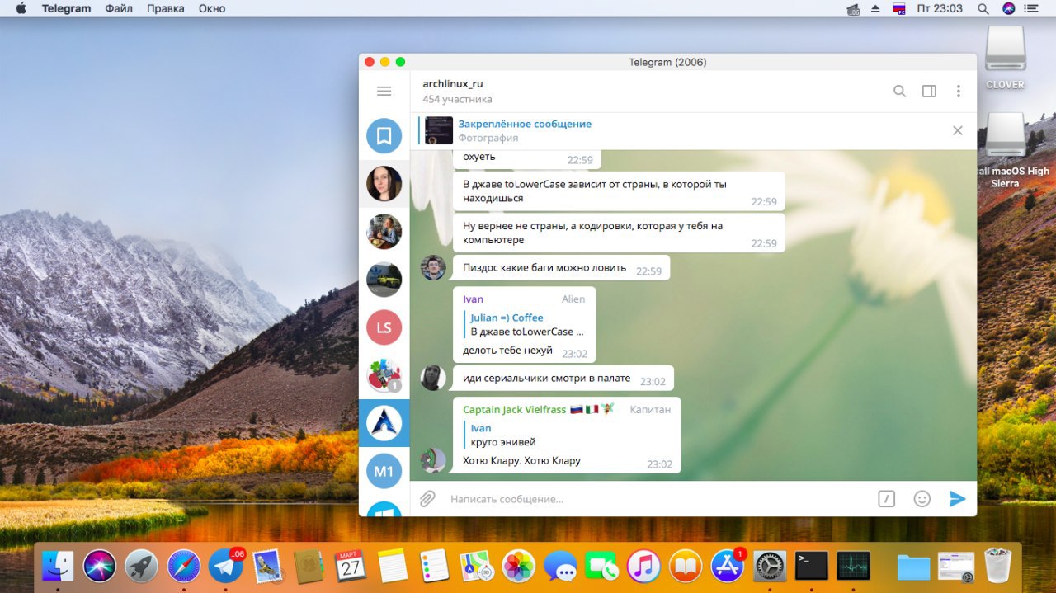Open quoted reply from Julian =) Coffee
1056x593 pixels.
pos(526,324)
